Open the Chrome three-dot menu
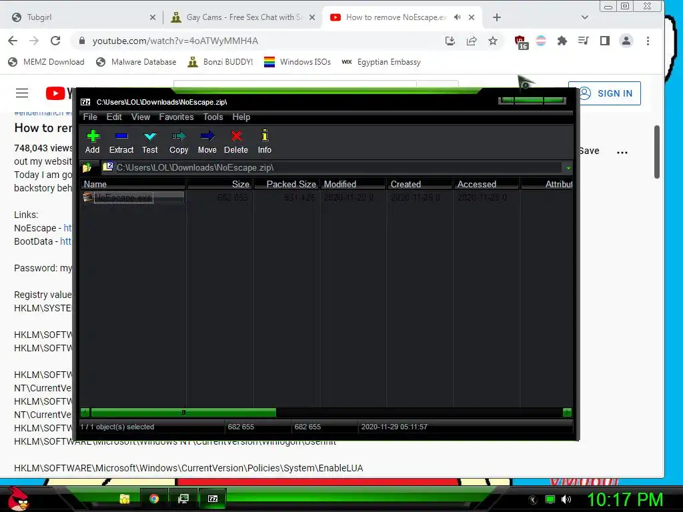The height and width of the screenshot is (512, 683). click(x=648, y=41)
